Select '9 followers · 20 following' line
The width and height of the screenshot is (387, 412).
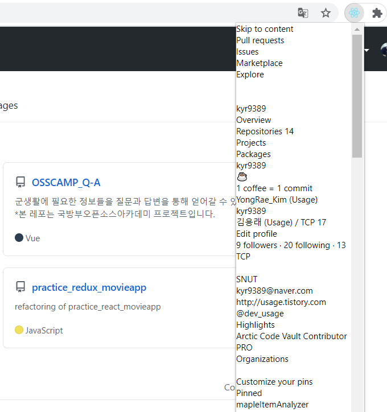point(291,245)
